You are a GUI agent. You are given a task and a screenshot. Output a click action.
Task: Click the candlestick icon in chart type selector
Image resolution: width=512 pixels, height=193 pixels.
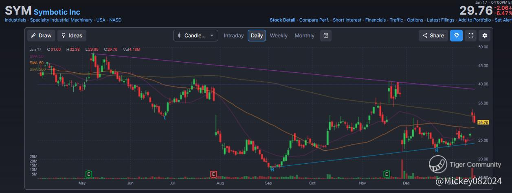pos(179,35)
